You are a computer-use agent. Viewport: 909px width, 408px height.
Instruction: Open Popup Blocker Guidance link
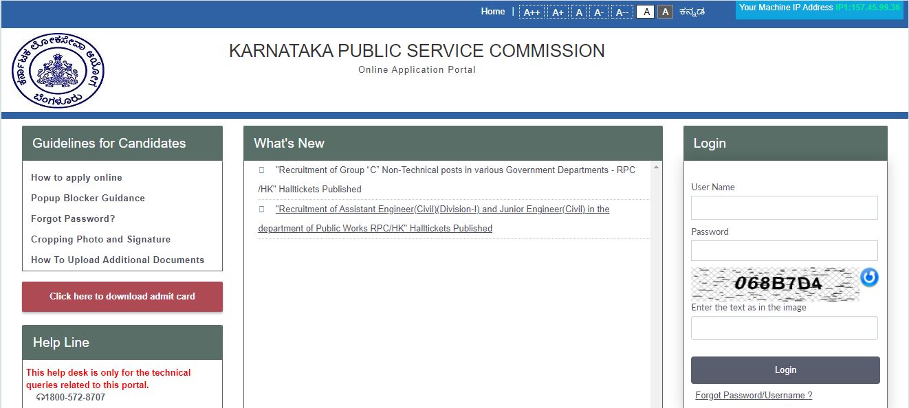(x=88, y=198)
